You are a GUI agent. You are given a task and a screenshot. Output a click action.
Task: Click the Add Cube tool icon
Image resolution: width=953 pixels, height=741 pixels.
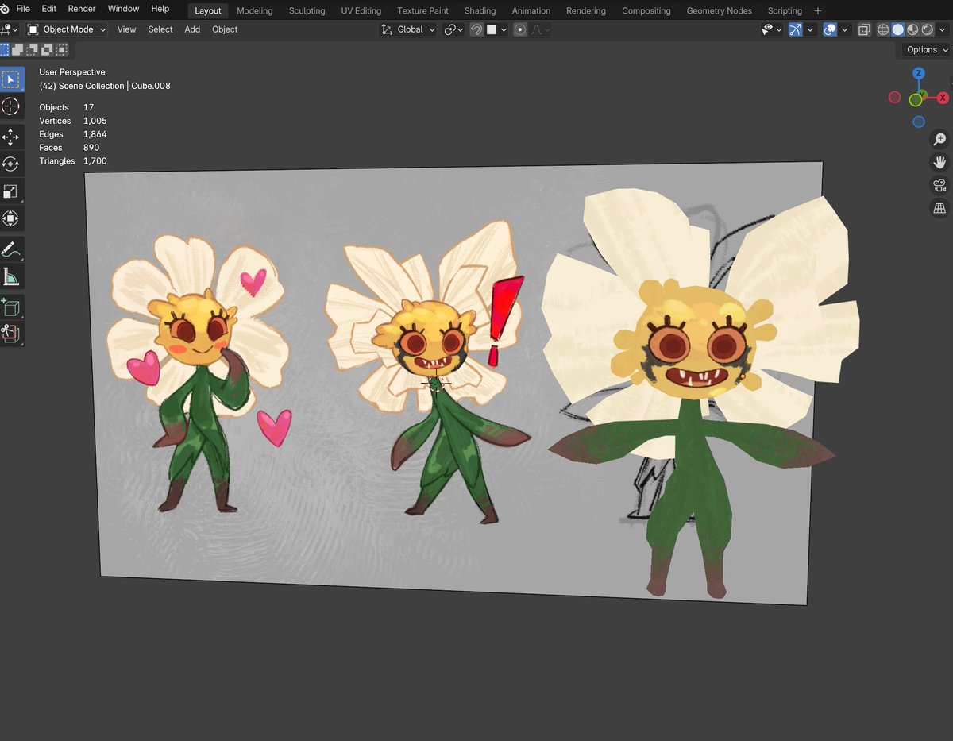pyautogui.click(x=11, y=307)
